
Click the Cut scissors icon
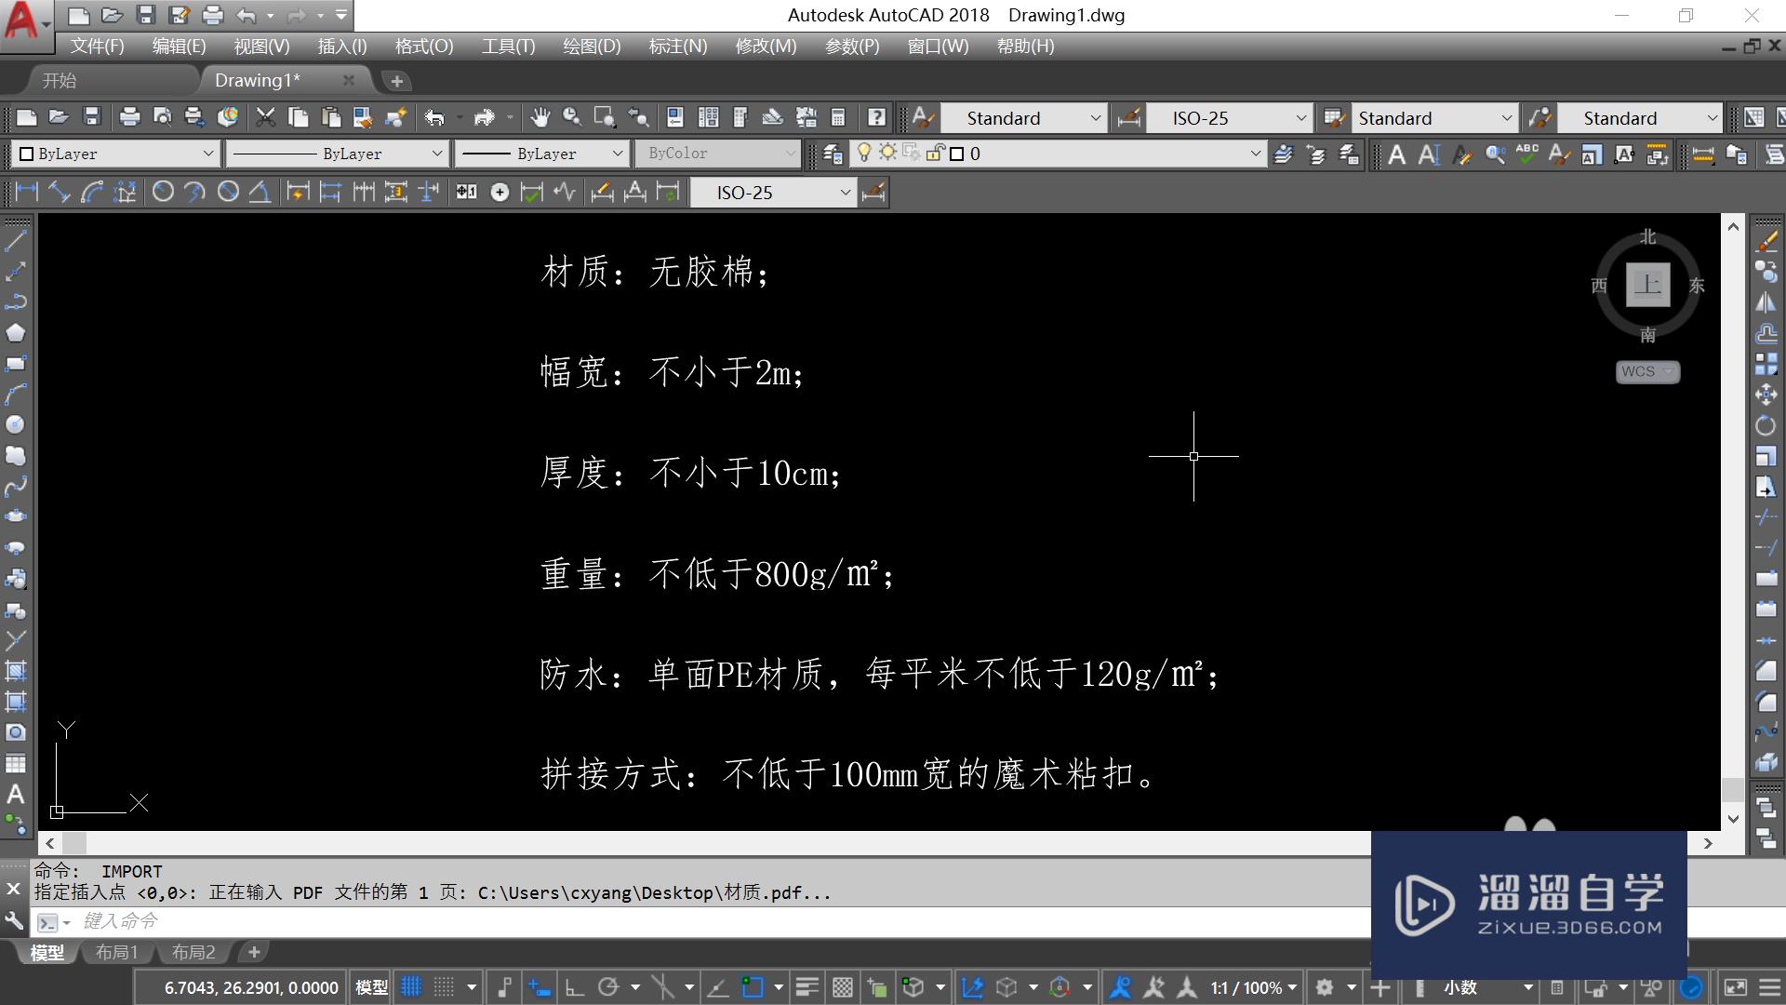(266, 117)
